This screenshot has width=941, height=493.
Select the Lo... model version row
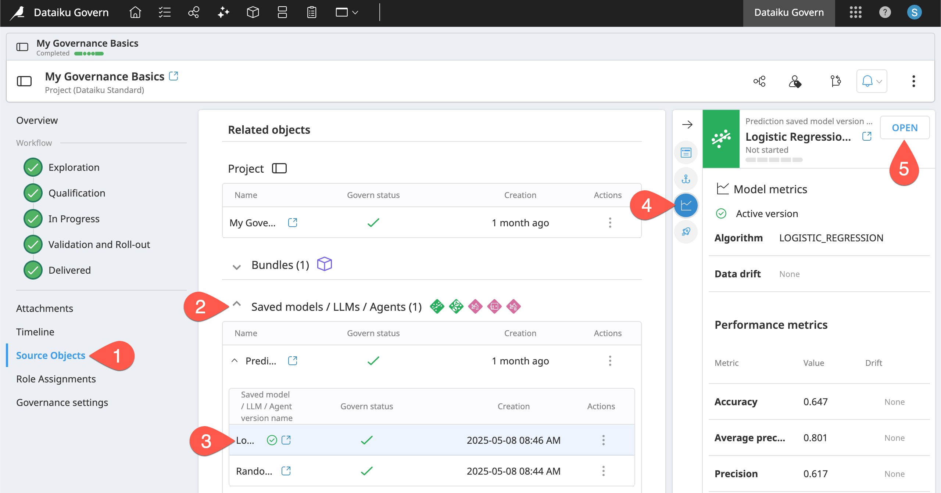tap(432, 440)
